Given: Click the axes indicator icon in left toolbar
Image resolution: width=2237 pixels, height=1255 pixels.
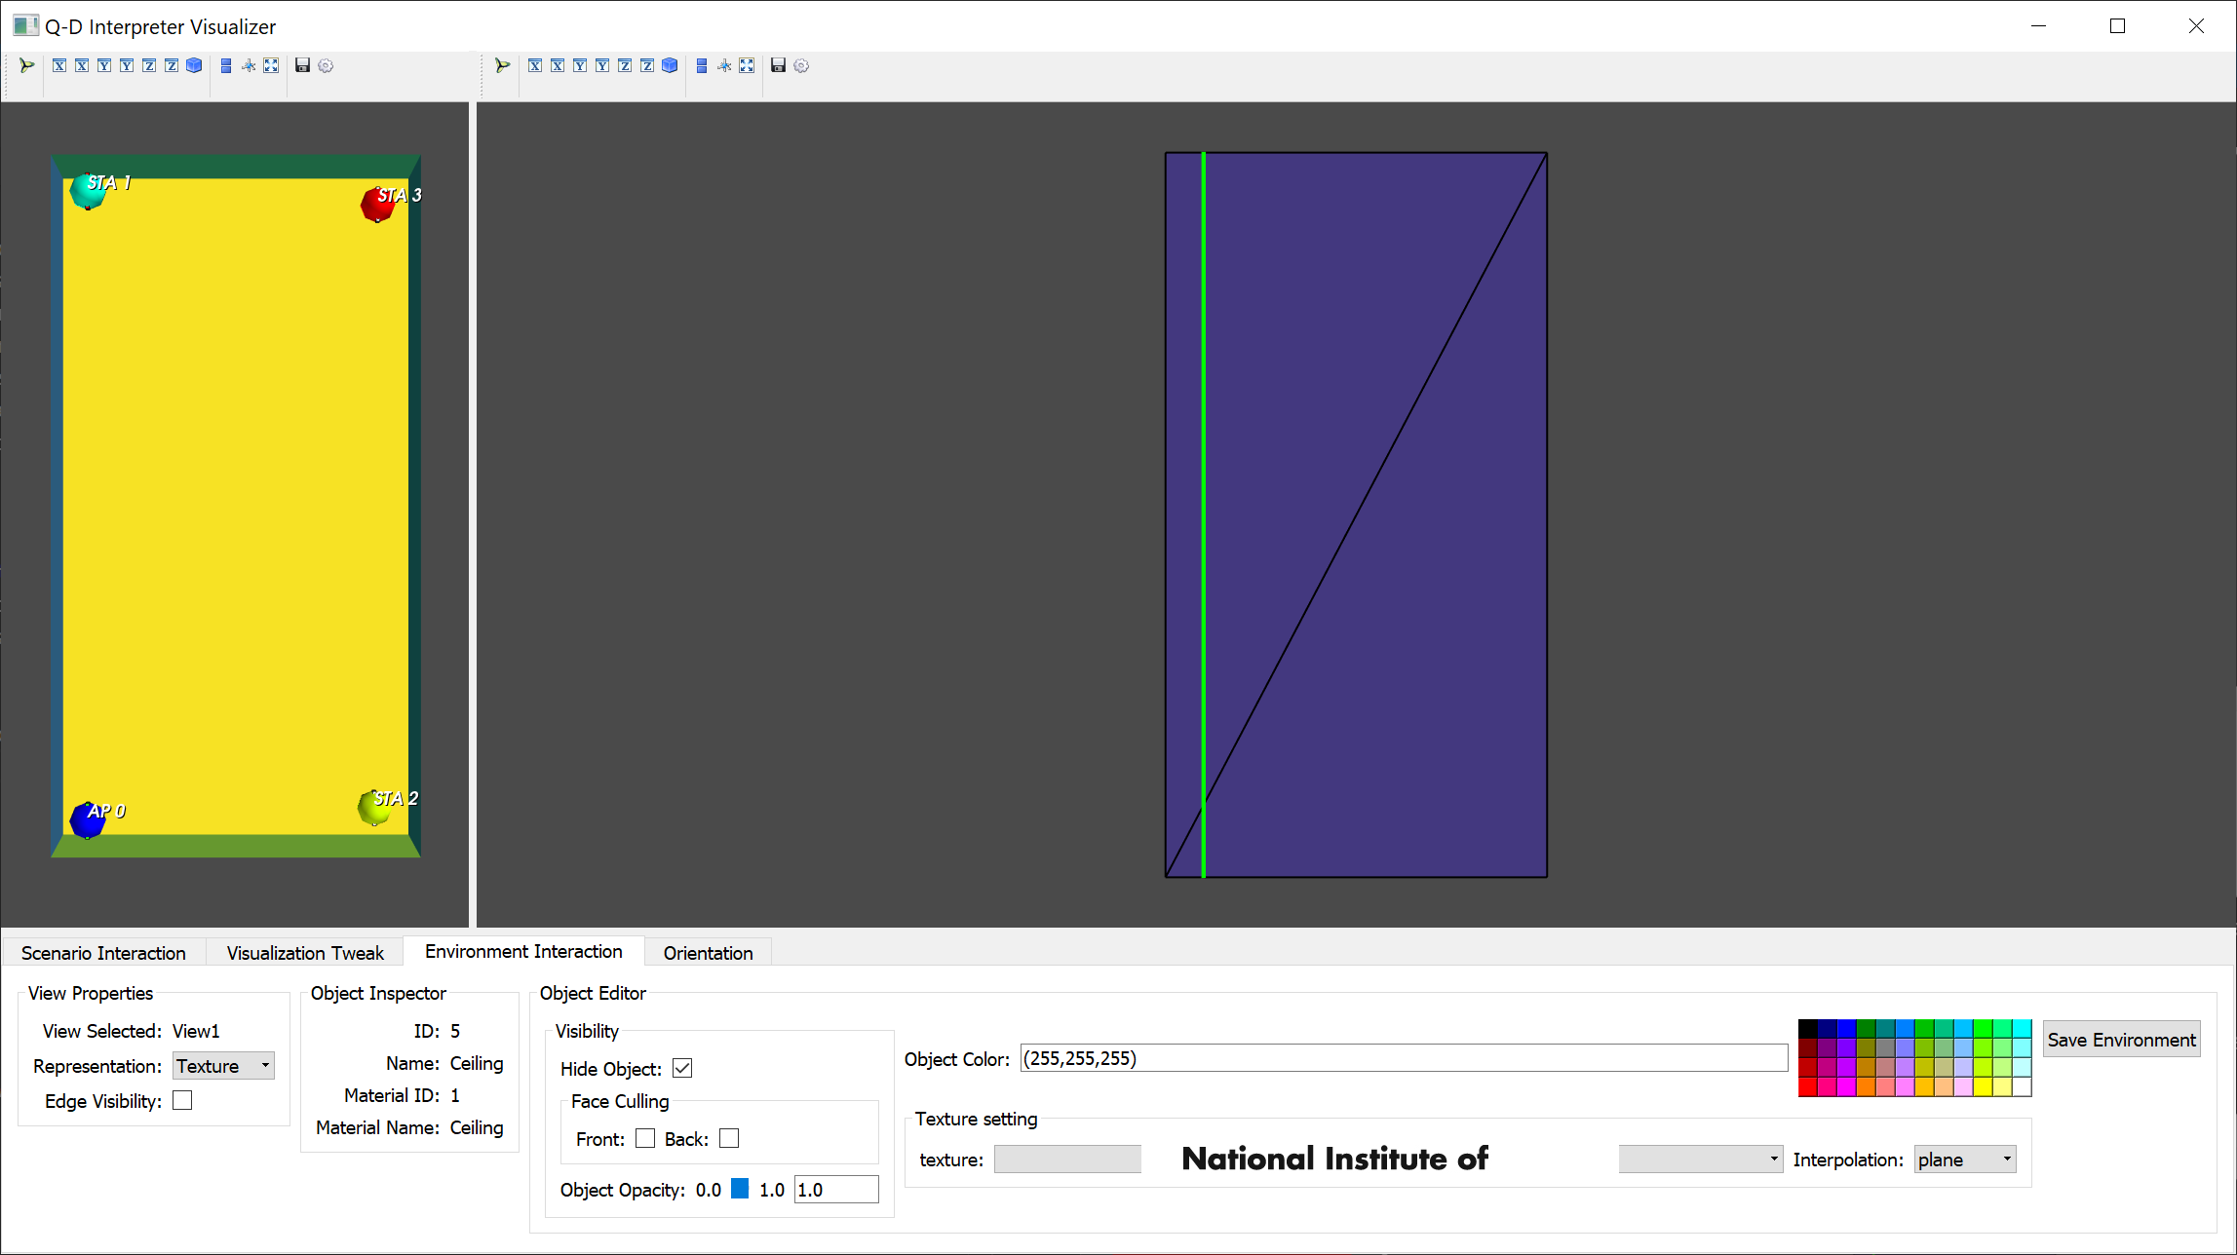Looking at the screenshot, I should pos(249,65).
